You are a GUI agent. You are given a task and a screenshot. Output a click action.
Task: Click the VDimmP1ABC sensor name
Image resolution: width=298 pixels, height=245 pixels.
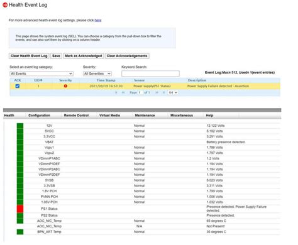(x=49, y=158)
